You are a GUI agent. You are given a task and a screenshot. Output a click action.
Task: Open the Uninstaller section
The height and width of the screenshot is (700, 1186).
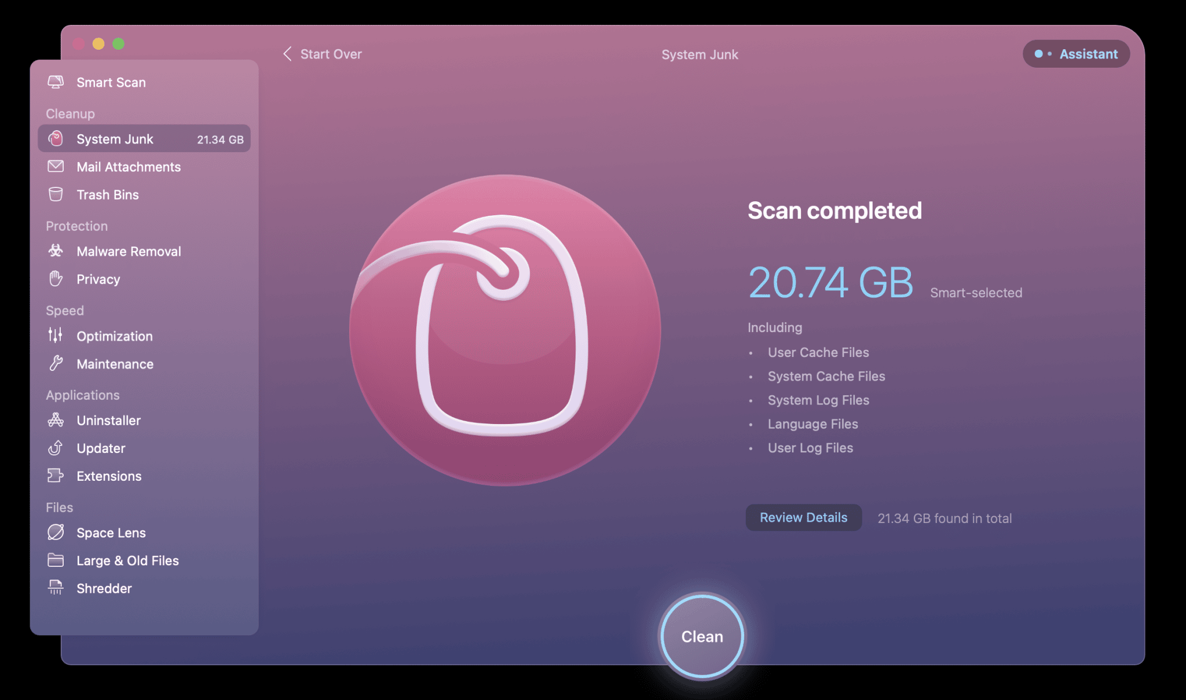pyautogui.click(x=108, y=420)
